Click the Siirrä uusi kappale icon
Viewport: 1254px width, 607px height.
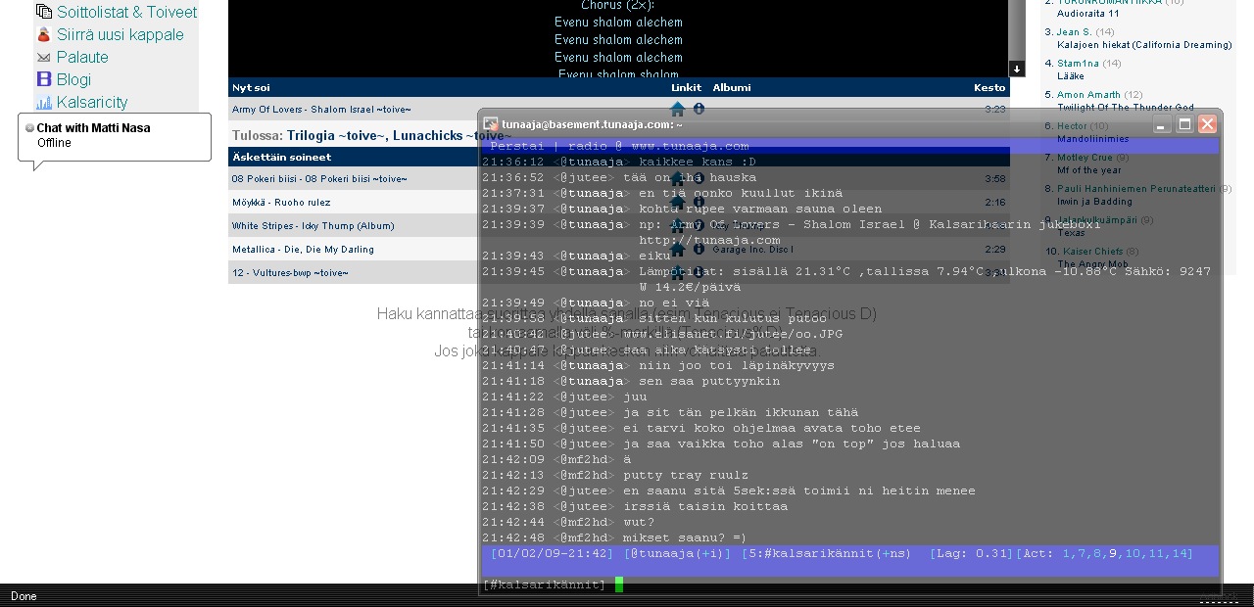coord(43,34)
